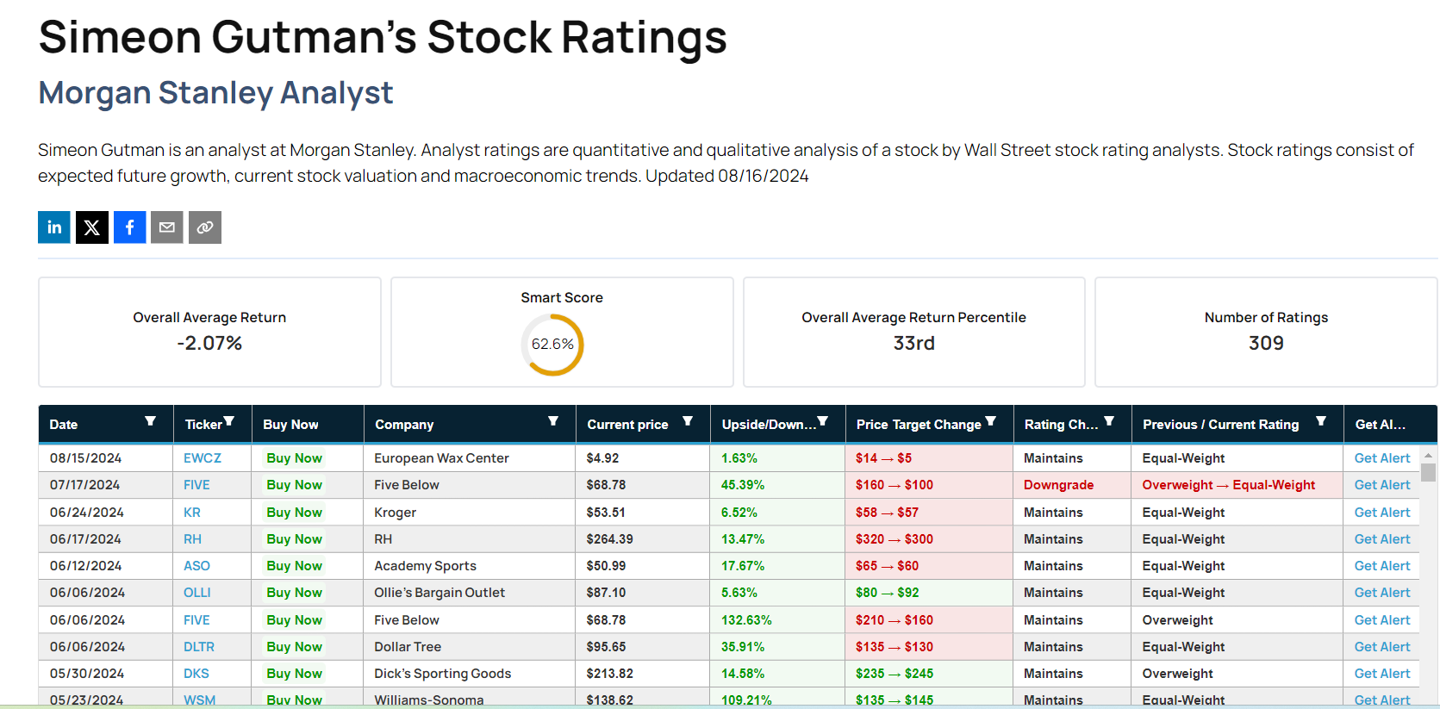Open Previous / Current Rating filter
Viewport: 1440px width, 709px height.
point(1321,421)
